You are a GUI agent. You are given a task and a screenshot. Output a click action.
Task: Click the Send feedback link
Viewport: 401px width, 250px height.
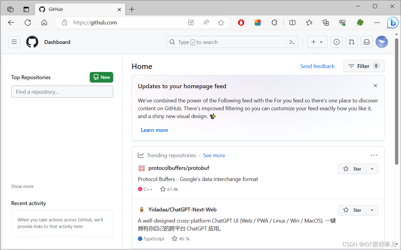(x=317, y=66)
